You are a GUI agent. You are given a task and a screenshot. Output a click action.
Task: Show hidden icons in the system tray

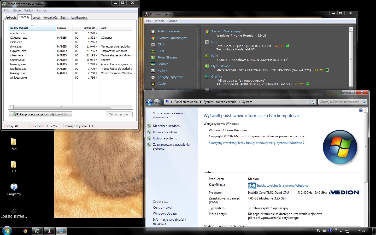[x=341, y=231]
